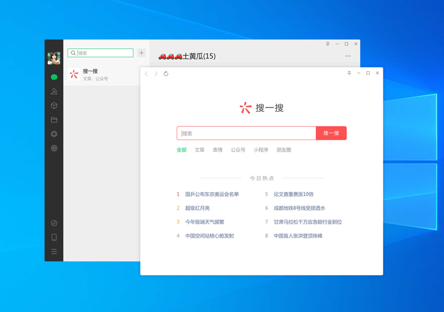Select the 公众号 filter tab

(238, 150)
